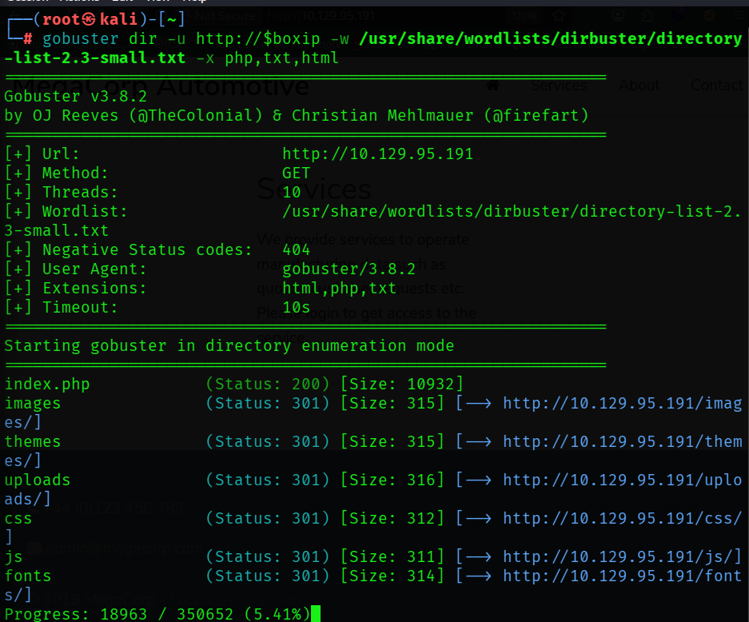The image size is (749, 622).
Task: Click the Extensions value html,php,txt
Action: (x=339, y=288)
